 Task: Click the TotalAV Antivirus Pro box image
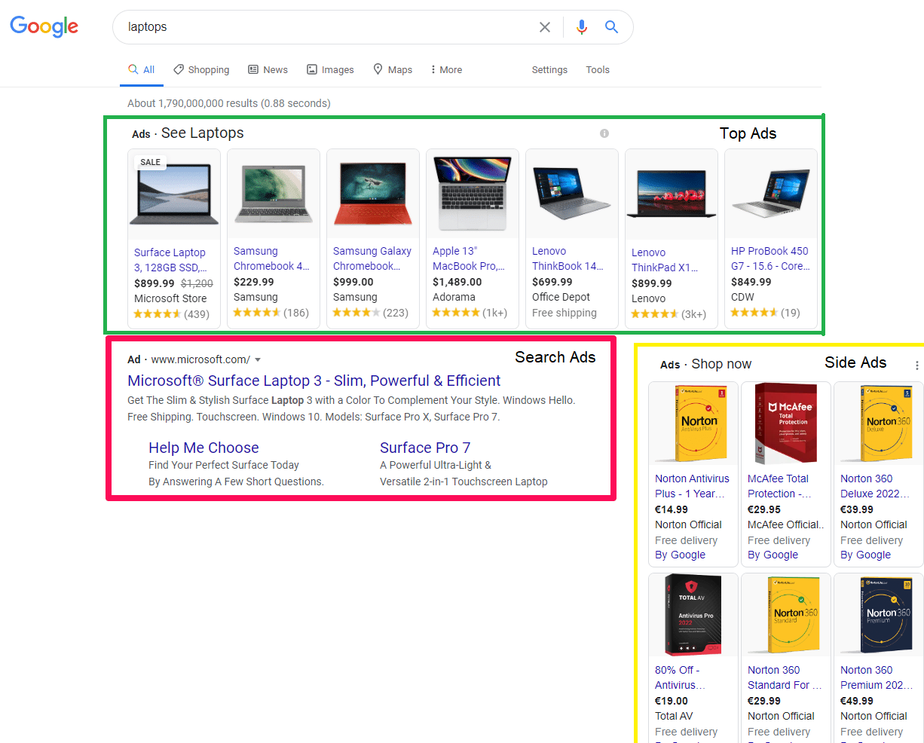pos(693,614)
